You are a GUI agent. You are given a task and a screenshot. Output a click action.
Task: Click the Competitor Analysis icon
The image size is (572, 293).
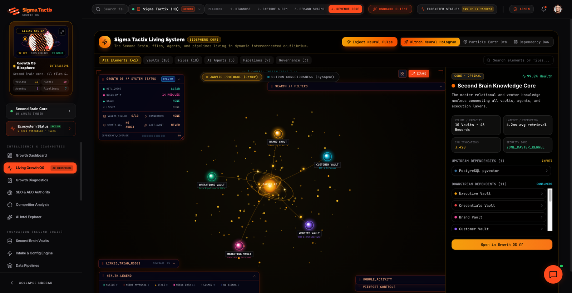(x=10, y=205)
